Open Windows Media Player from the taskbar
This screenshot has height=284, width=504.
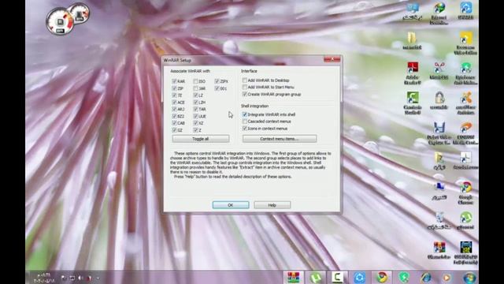447,277
